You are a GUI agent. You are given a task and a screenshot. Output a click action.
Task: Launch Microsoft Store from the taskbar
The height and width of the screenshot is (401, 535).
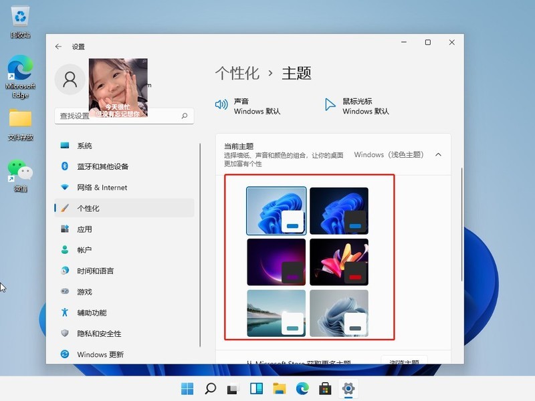point(326,388)
